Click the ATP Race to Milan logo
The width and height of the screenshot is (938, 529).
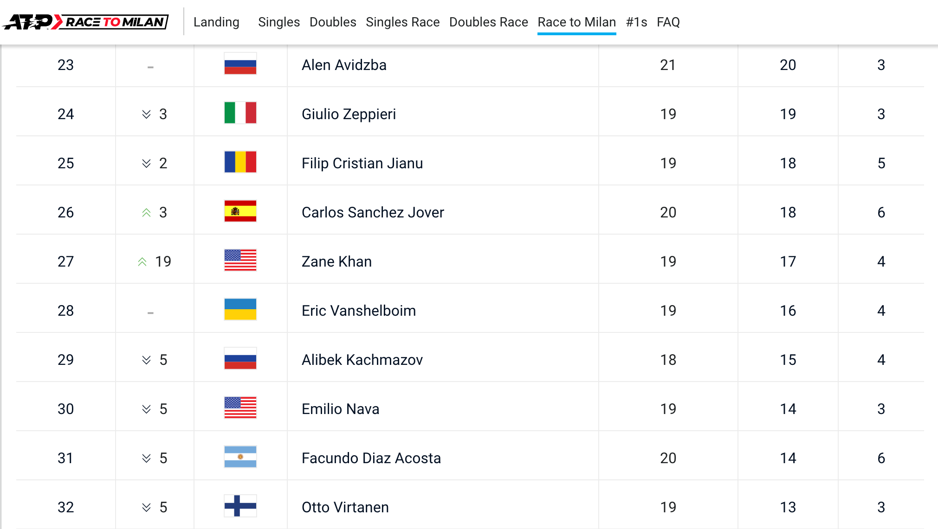(x=85, y=22)
